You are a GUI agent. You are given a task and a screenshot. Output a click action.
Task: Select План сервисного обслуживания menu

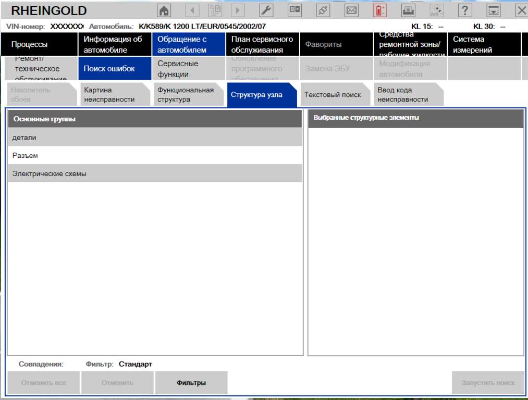tap(262, 45)
